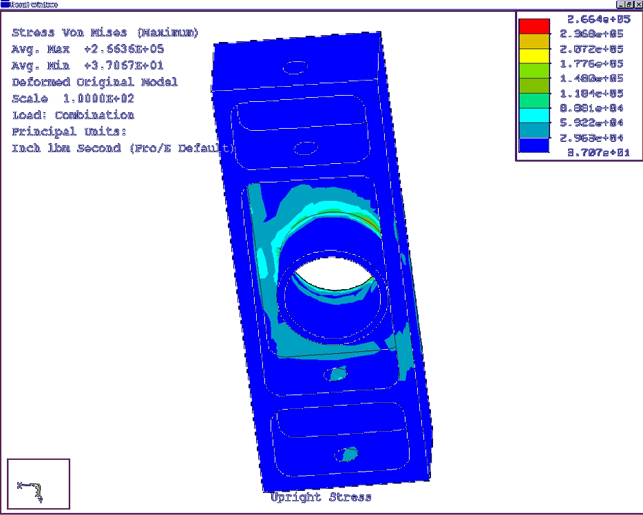Click the Result window title bar icon
The image size is (643, 515).
pyautogui.click(x=5, y=4)
